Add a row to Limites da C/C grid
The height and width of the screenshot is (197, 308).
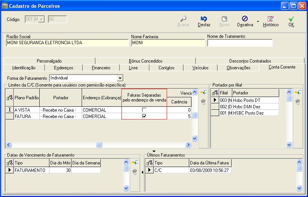click(x=203, y=93)
